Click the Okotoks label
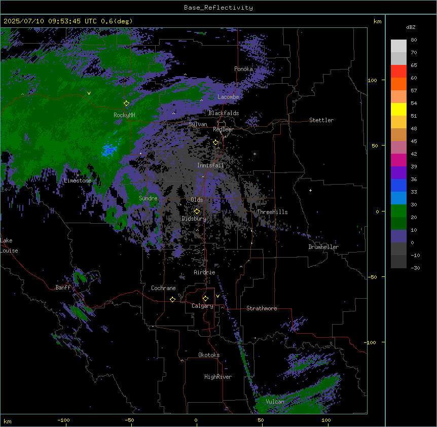The height and width of the screenshot is (427, 437). [209, 355]
